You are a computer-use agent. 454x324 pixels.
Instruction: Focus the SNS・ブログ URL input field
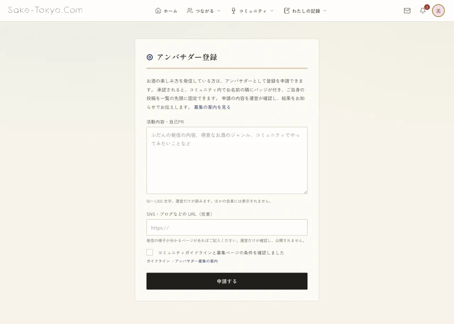[227, 227]
